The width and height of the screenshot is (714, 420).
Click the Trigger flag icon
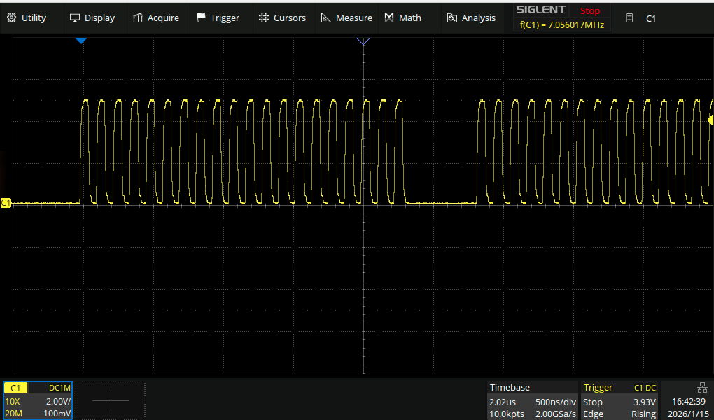201,17
